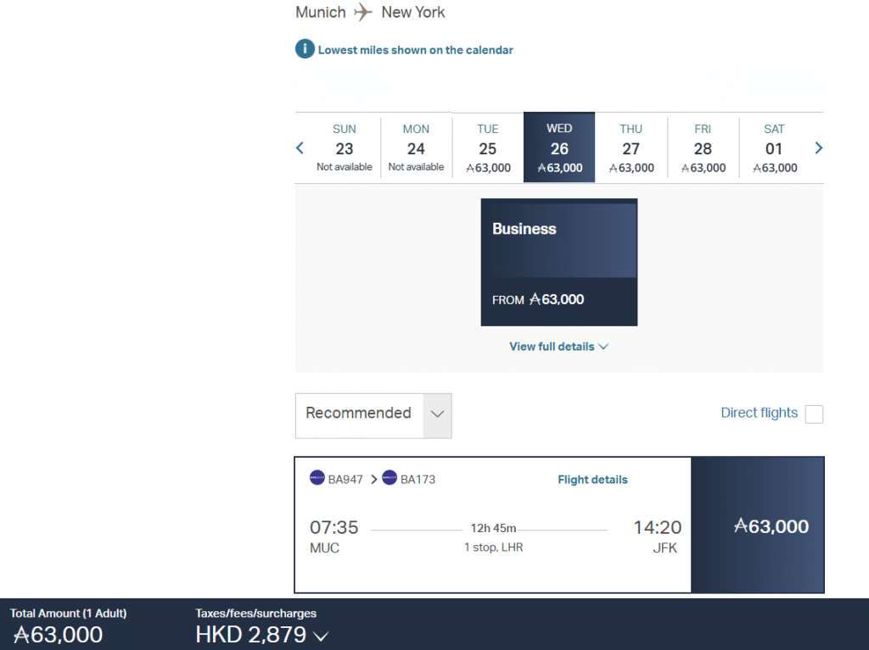Click Lowest miles shown on the calendar link
Viewport: 869px width, 650px height.
coord(415,50)
